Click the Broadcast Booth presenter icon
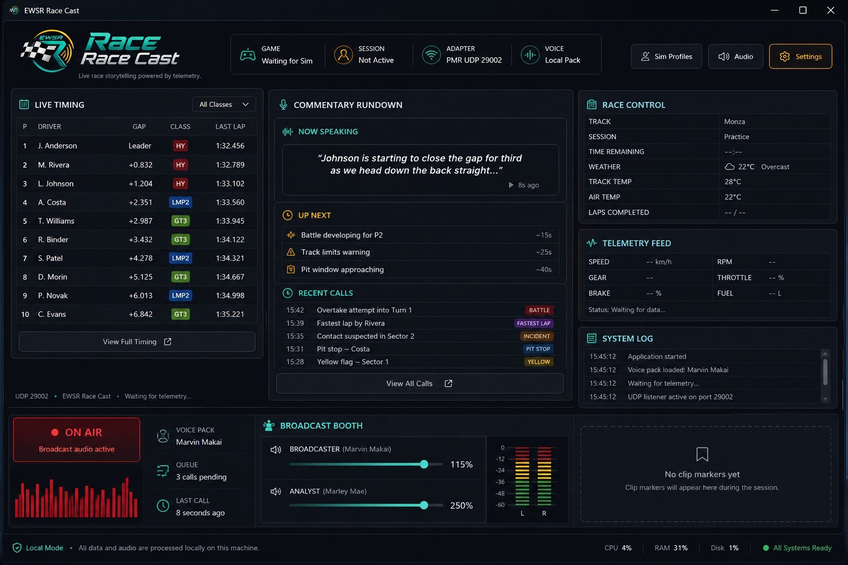This screenshot has height=565, width=848. (x=269, y=425)
